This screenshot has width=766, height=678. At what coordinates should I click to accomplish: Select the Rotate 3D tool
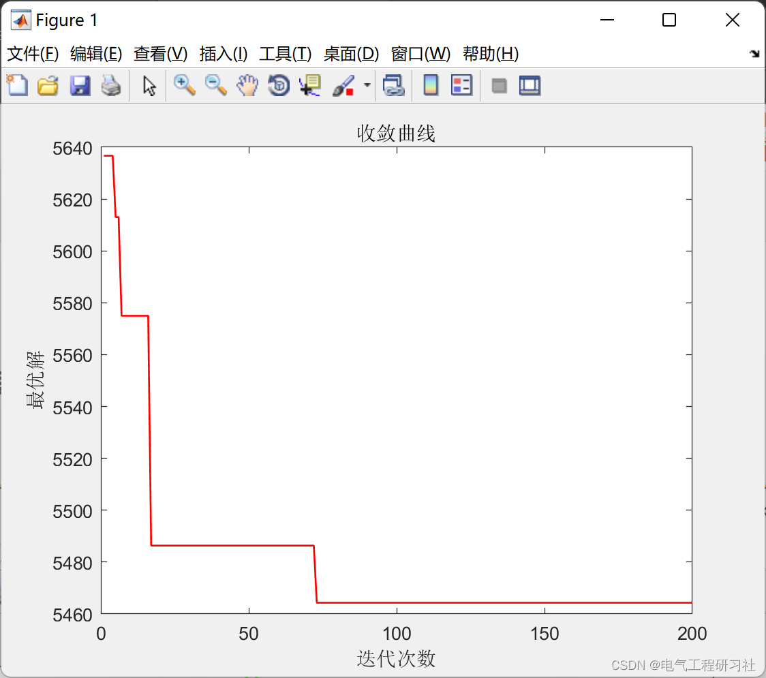click(279, 85)
